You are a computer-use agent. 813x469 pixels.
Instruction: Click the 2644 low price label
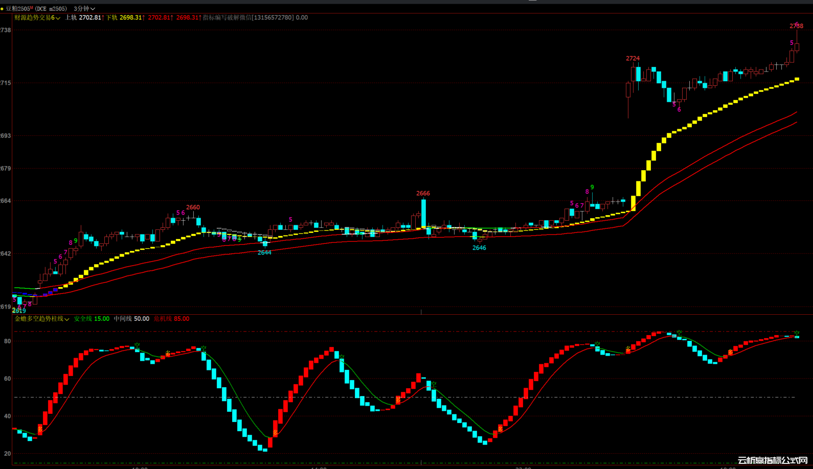264,253
